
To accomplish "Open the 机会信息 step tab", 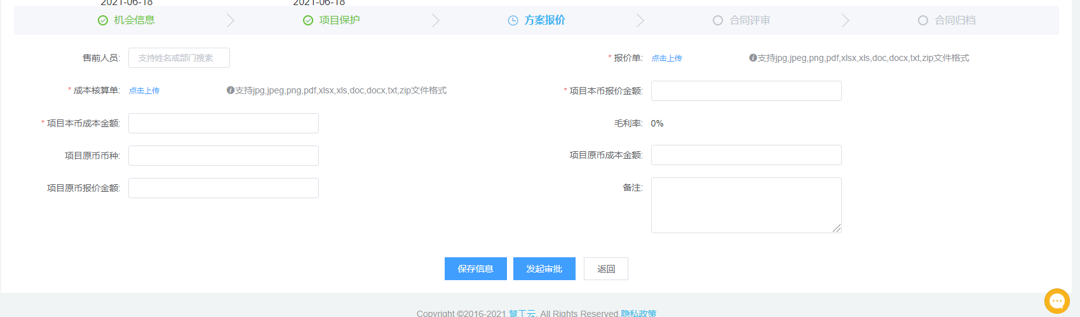I will [x=134, y=20].
